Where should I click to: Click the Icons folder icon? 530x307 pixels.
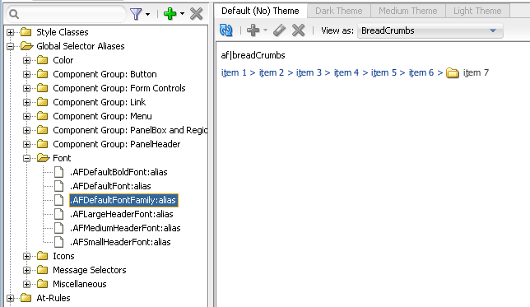tap(42, 256)
